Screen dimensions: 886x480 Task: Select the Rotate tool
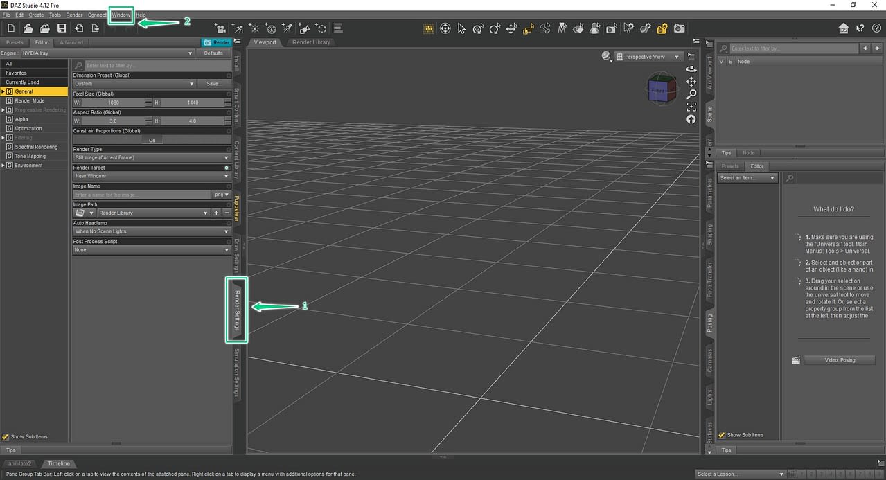(494, 28)
